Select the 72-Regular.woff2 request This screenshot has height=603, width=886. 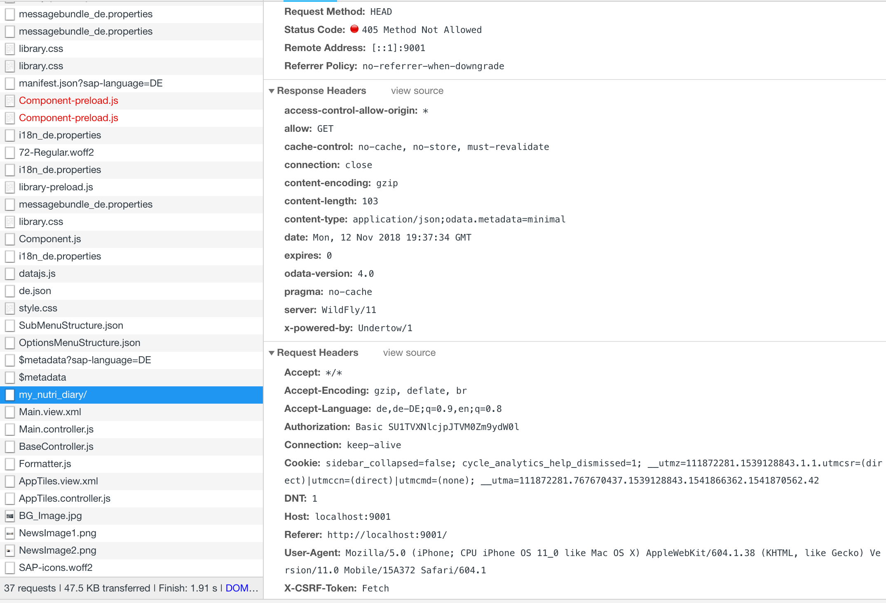click(x=131, y=152)
